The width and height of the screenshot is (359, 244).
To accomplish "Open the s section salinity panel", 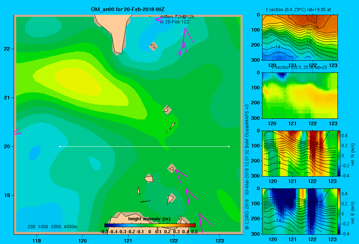I will click(x=300, y=95).
